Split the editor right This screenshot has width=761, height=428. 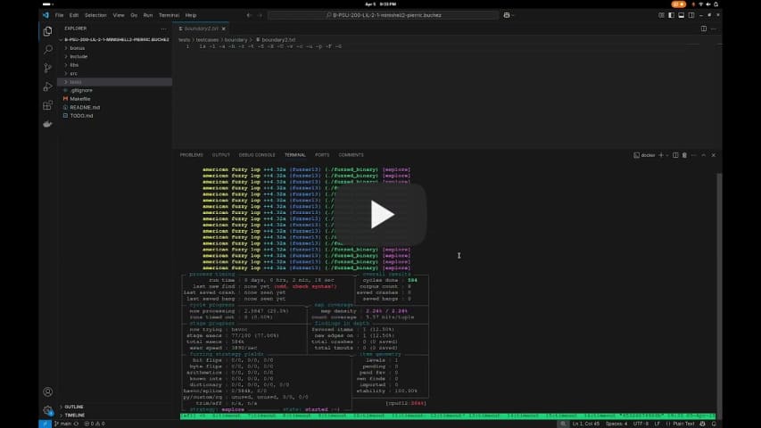(704, 29)
